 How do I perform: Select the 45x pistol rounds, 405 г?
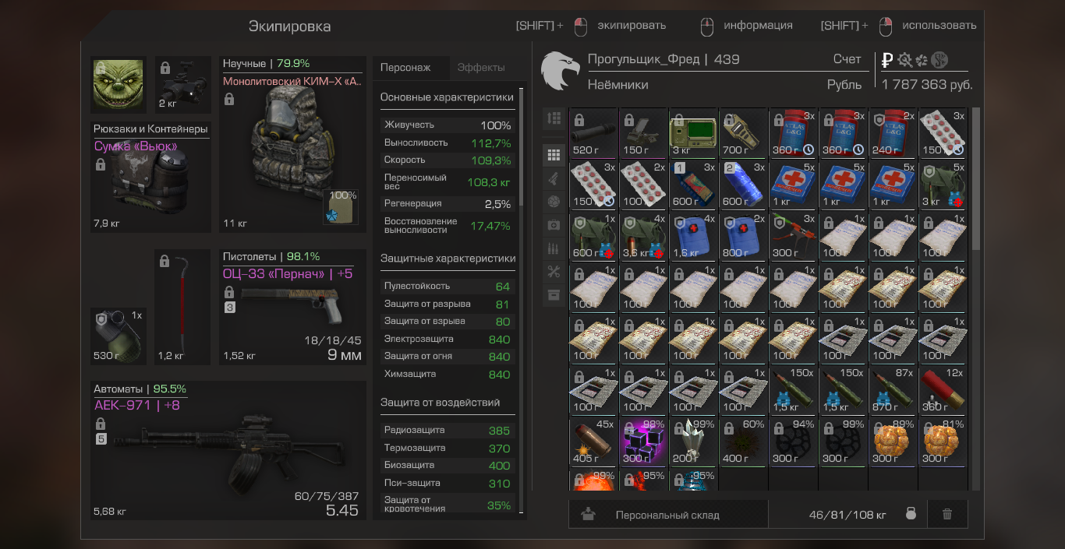point(593,441)
